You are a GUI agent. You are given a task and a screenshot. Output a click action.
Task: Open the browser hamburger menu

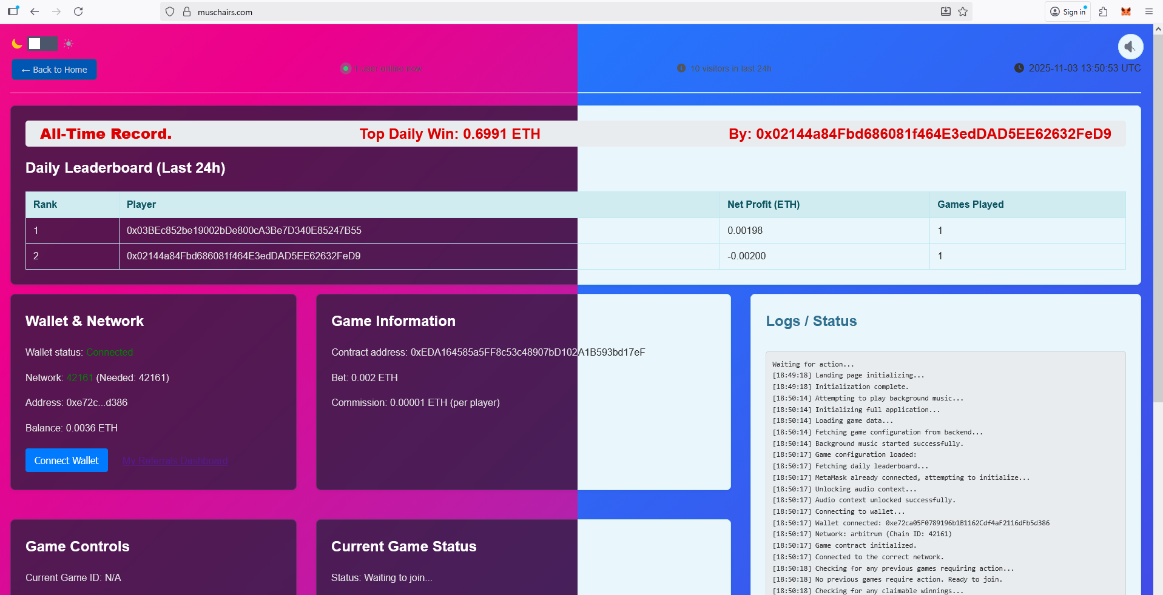[1148, 12]
